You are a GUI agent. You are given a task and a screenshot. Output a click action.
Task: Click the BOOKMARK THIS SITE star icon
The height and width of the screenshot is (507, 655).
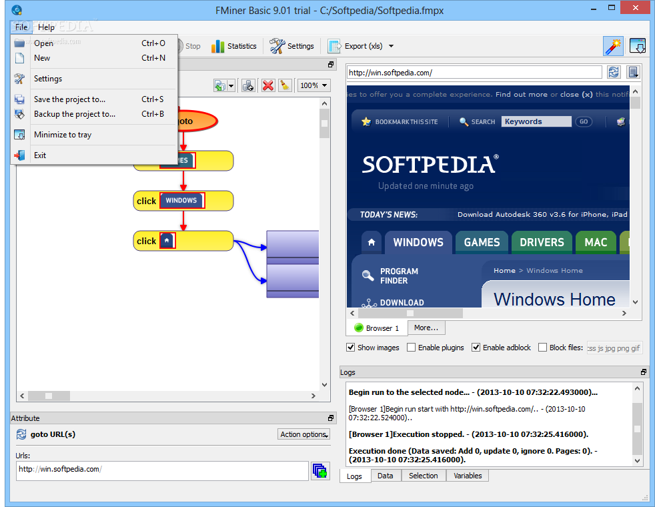click(x=366, y=121)
